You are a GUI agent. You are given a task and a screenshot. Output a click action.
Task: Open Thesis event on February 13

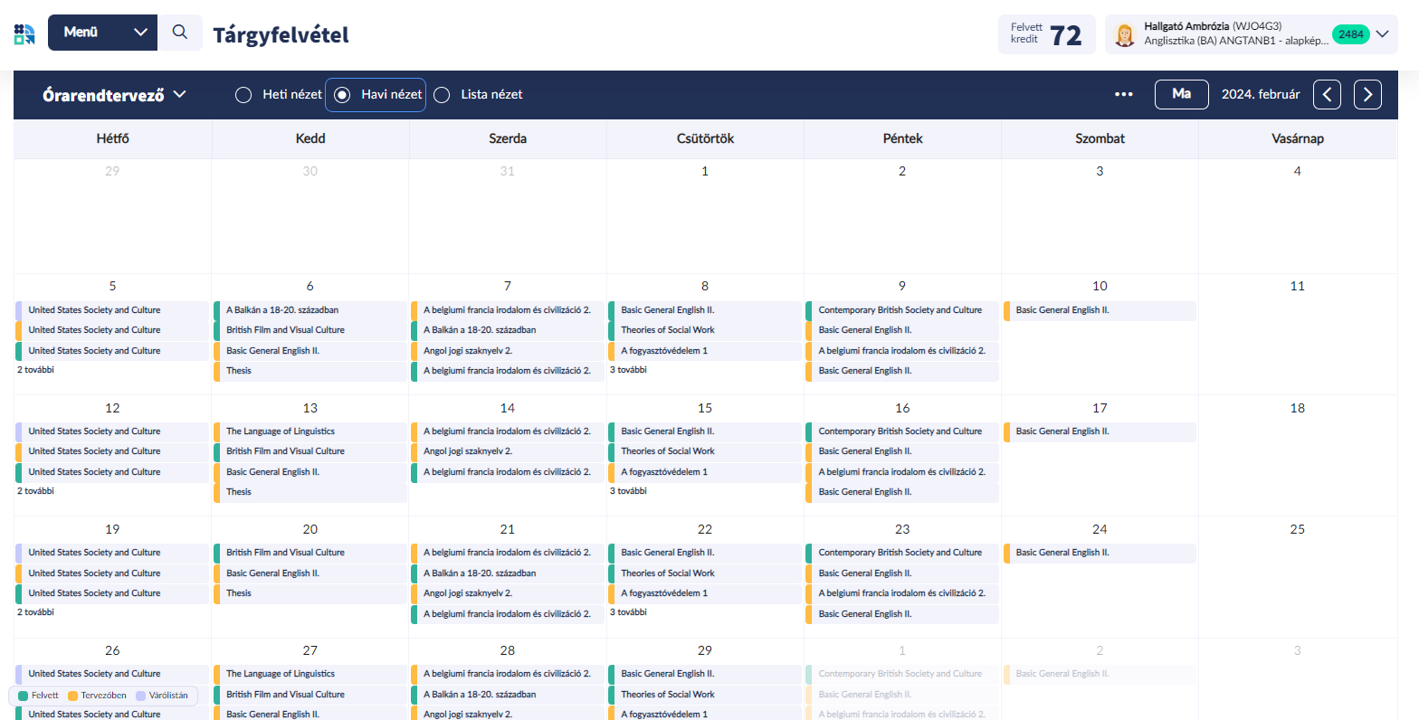point(239,492)
